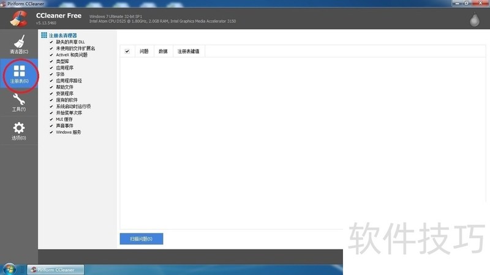Sort results by the 数据 column
The height and width of the screenshot is (275, 490).
pyautogui.click(x=163, y=51)
